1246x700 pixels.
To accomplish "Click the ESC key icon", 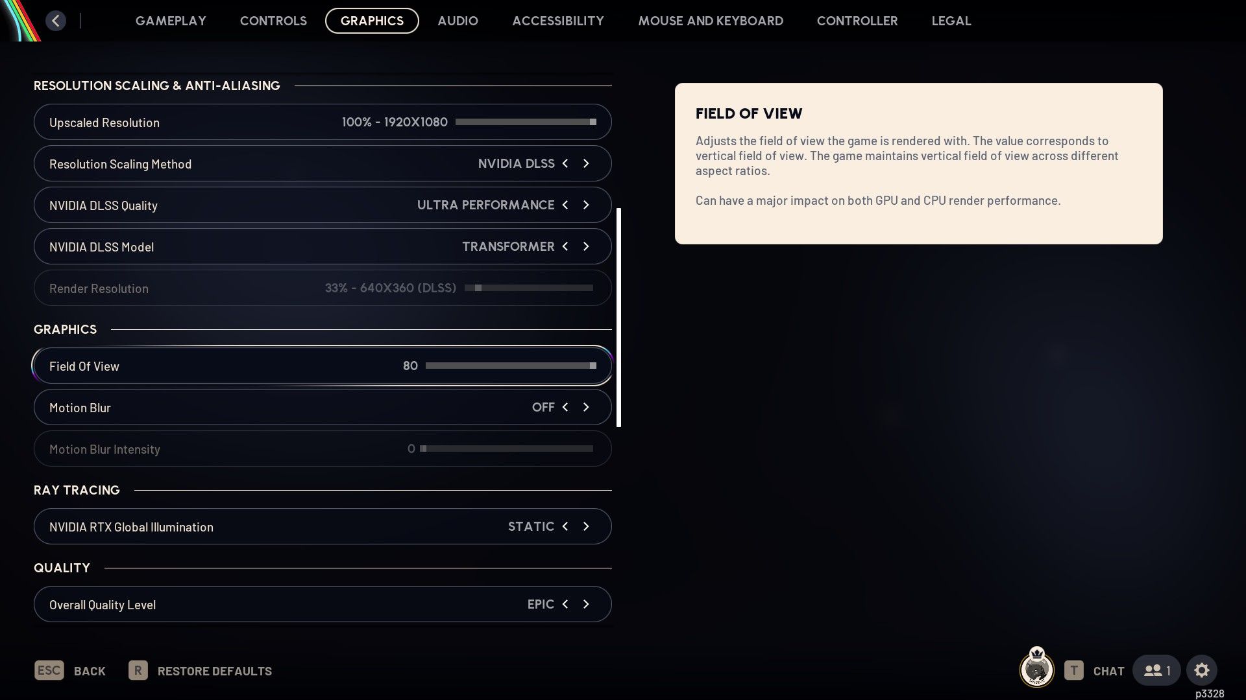I will (x=49, y=670).
